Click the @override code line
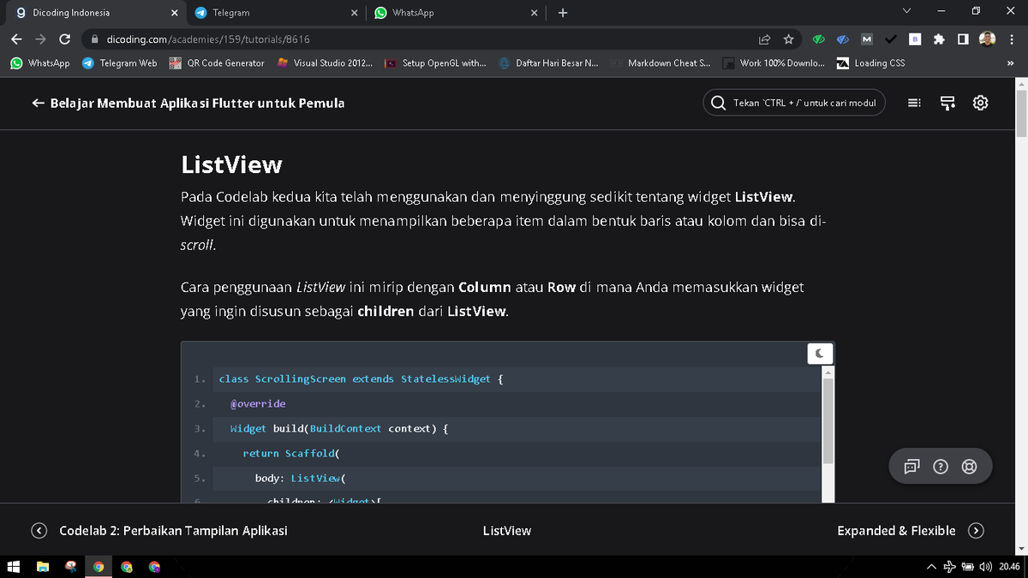 258,403
